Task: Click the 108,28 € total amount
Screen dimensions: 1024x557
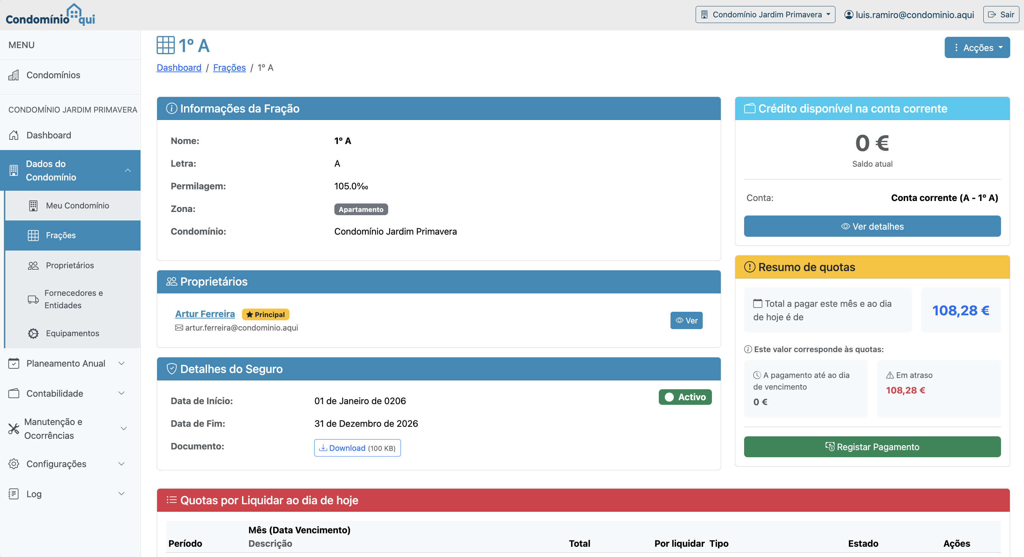Action: 961,310
